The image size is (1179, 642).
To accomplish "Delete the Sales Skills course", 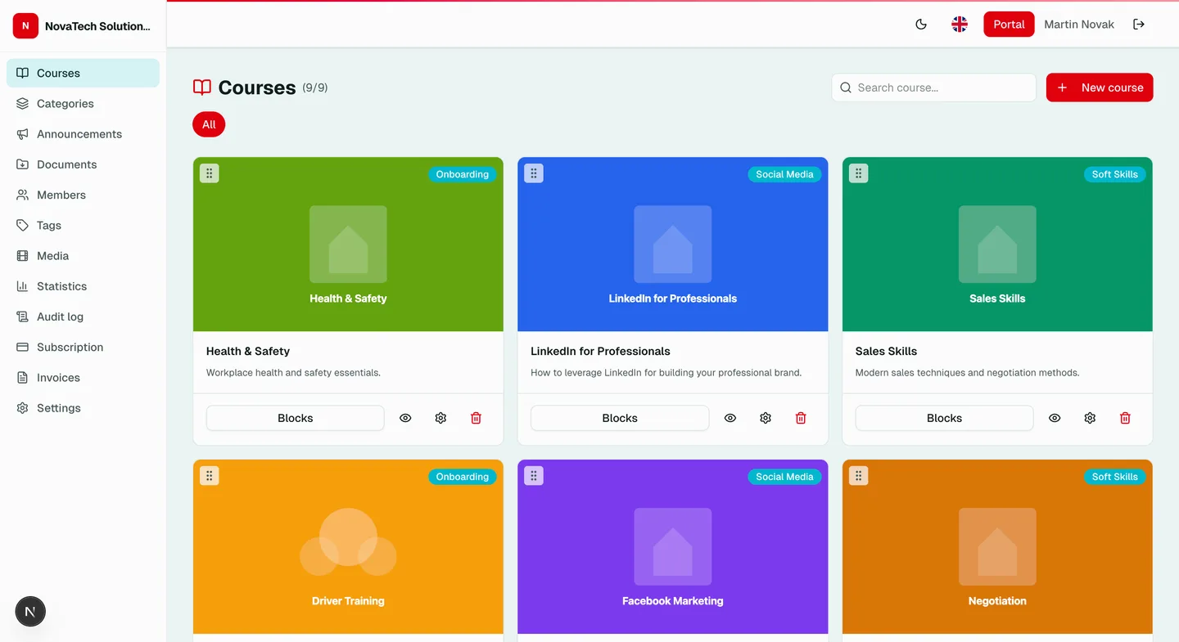I will coord(1125,418).
